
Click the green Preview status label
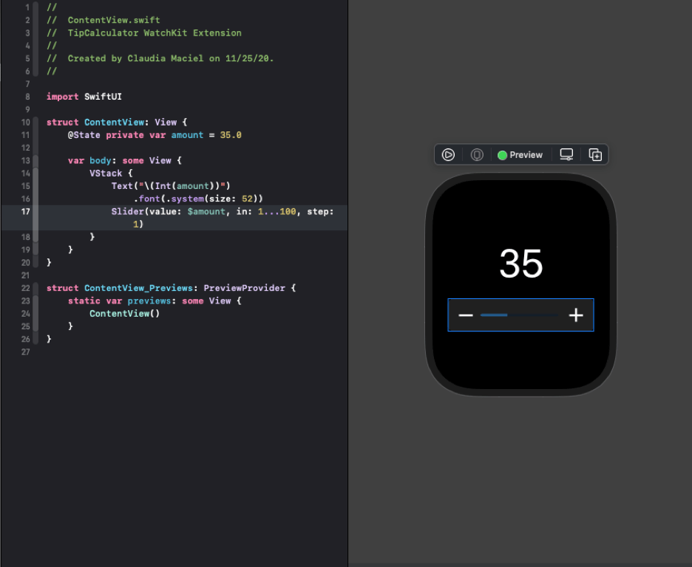[x=520, y=155]
